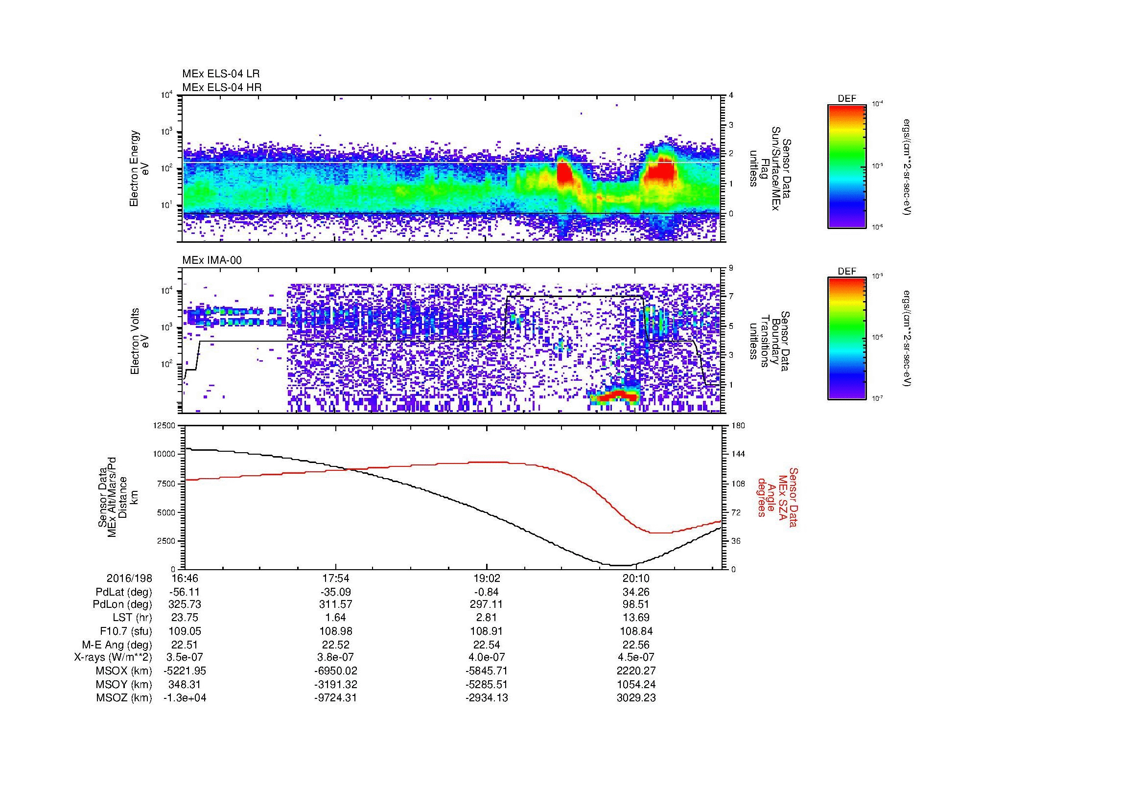Click the time tick label '20:10'
Image resolution: width=1145 pixels, height=809 pixels.
click(636, 578)
